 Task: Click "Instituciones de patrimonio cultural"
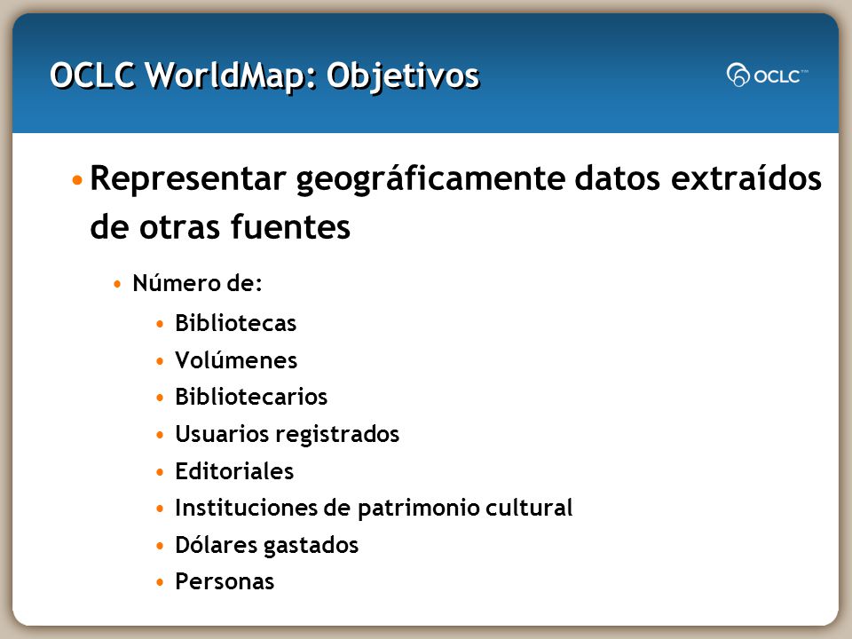point(374,508)
